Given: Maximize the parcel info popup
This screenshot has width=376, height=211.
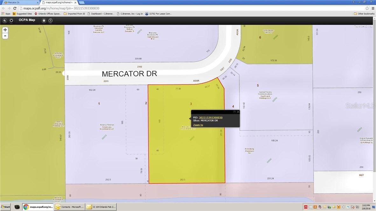Looking at the screenshot, I should pos(234,112).
